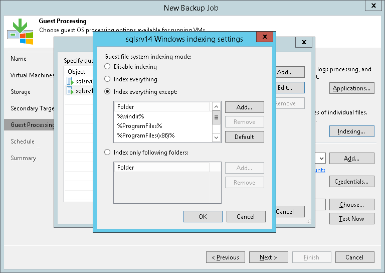385x273 pixels.
Task: Click the Folder header in only-following list
Action: pyautogui.click(x=162, y=167)
